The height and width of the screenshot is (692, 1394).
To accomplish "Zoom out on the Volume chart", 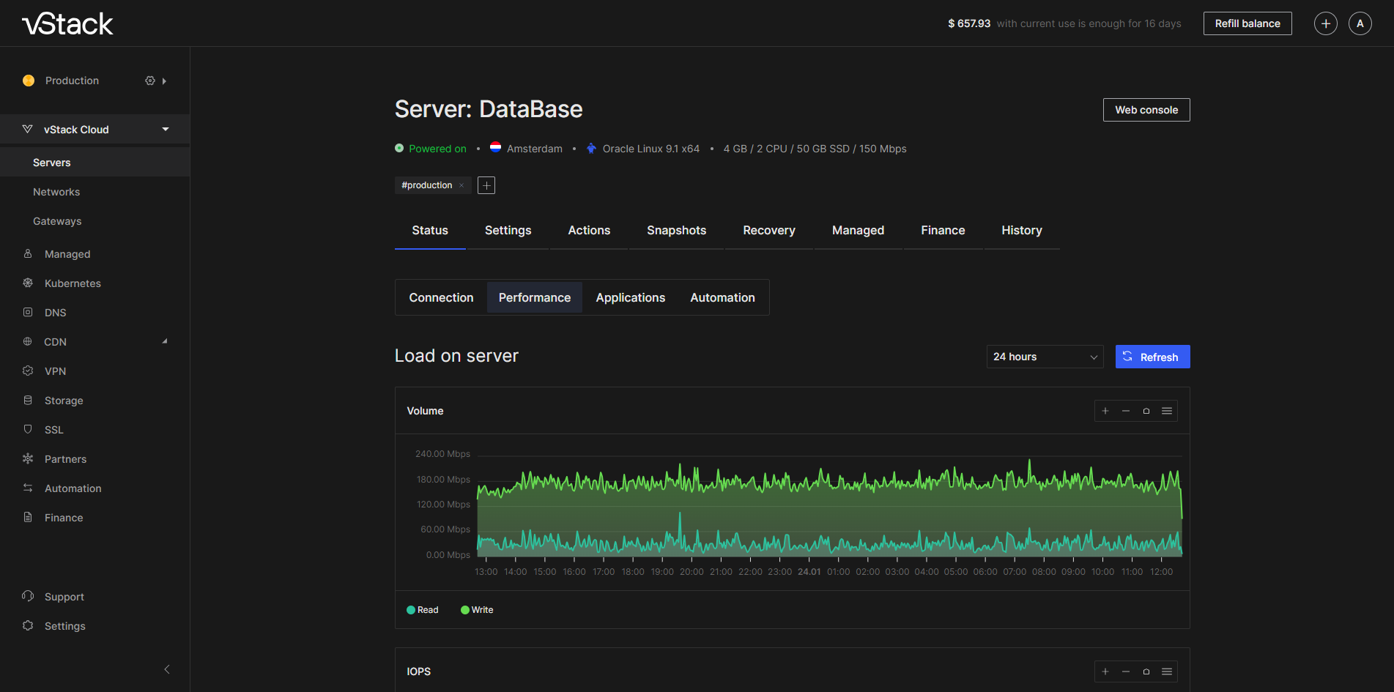I will (1126, 411).
